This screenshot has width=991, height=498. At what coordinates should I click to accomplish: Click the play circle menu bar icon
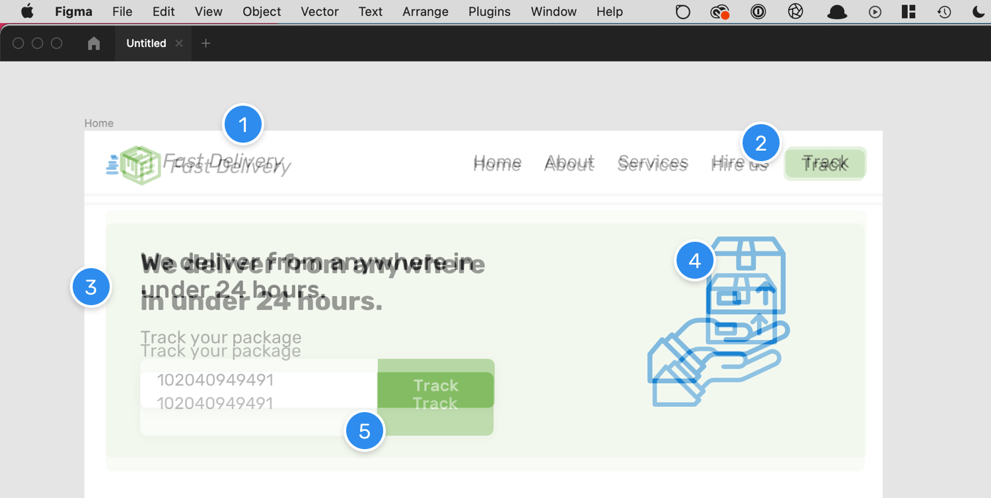pos(875,12)
